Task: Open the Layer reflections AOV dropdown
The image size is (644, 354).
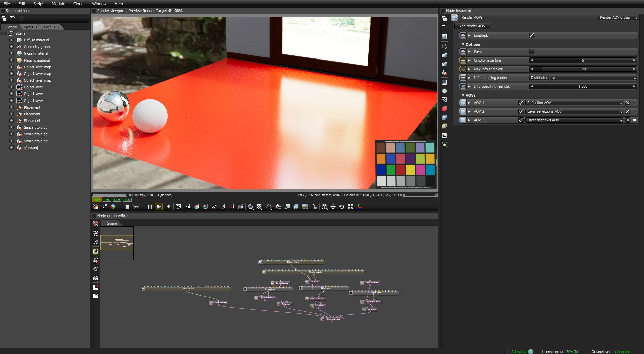Action: 575,111
